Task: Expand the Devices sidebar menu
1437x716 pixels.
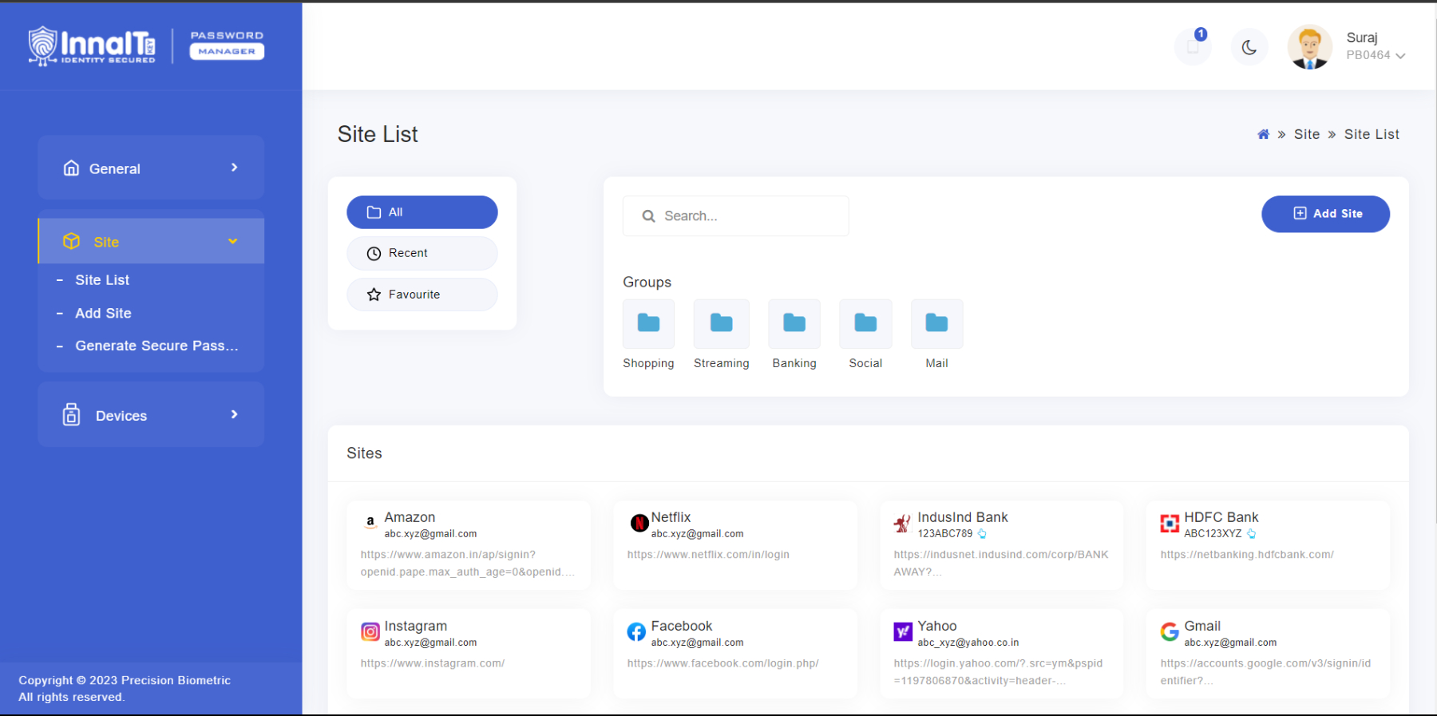Action: point(151,415)
